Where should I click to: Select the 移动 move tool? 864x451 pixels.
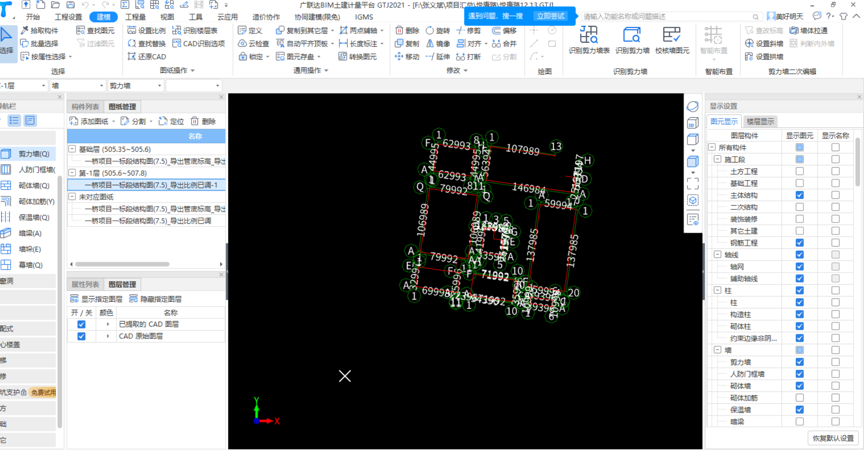click(x=407, y=57)
